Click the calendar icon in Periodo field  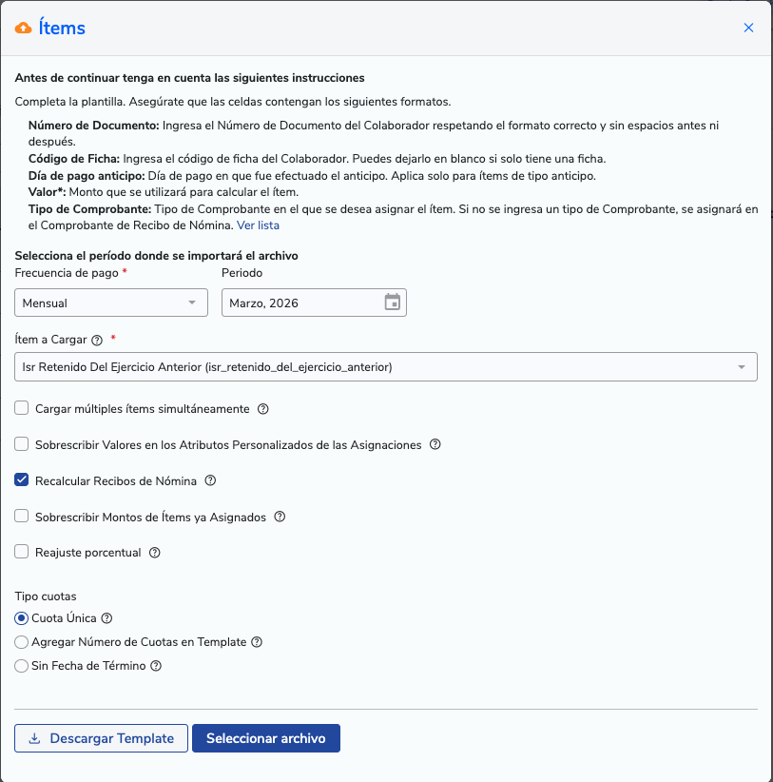393,303
